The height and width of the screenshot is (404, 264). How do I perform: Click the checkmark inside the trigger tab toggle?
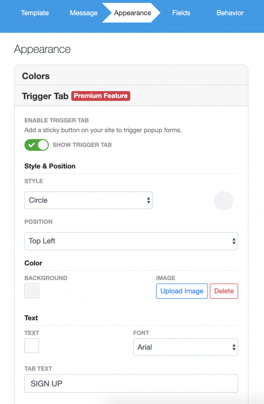point(32,145)
